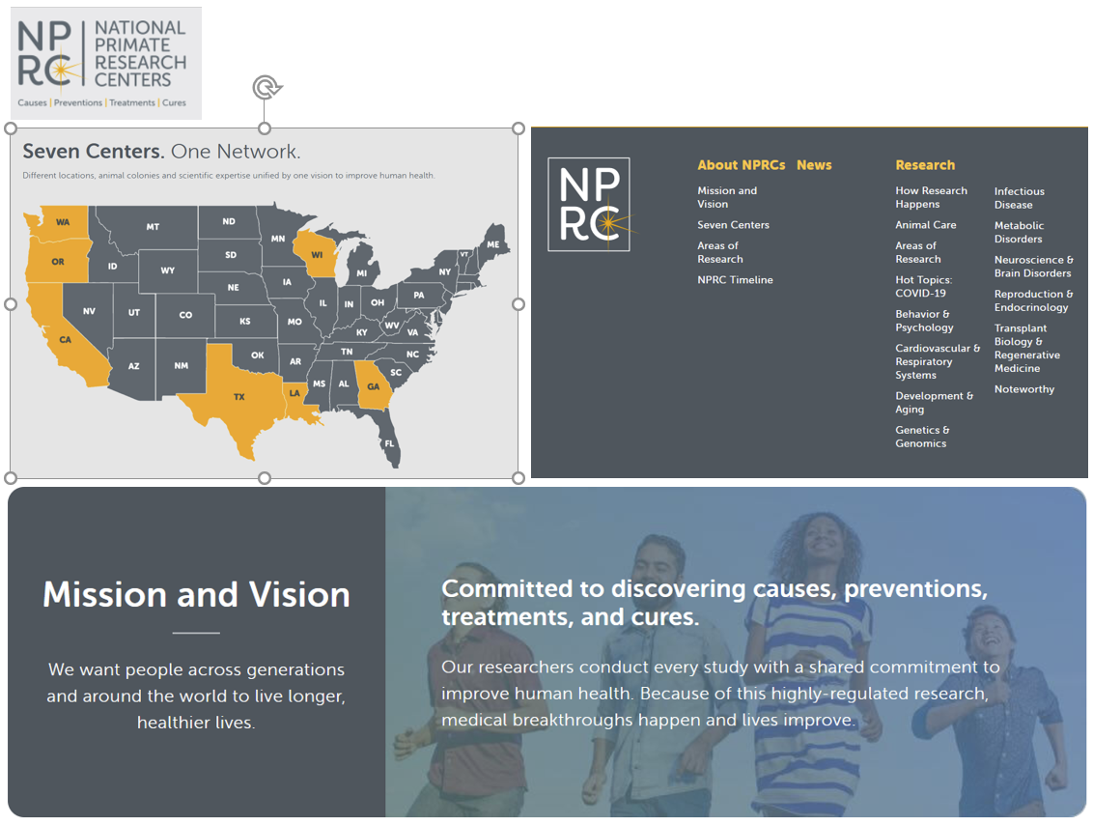Open the About NPRCs menu heading
This screenshot has width=1093, height=824.
point(741,165)
